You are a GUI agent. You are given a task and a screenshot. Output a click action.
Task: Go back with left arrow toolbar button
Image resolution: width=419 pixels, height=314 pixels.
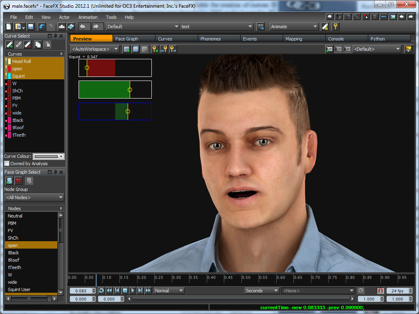point(84,27)
